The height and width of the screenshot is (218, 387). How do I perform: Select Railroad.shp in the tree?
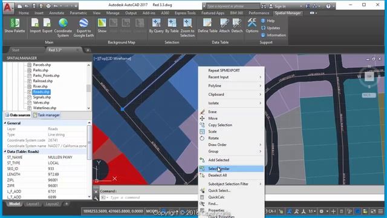(x=43, y=81)
